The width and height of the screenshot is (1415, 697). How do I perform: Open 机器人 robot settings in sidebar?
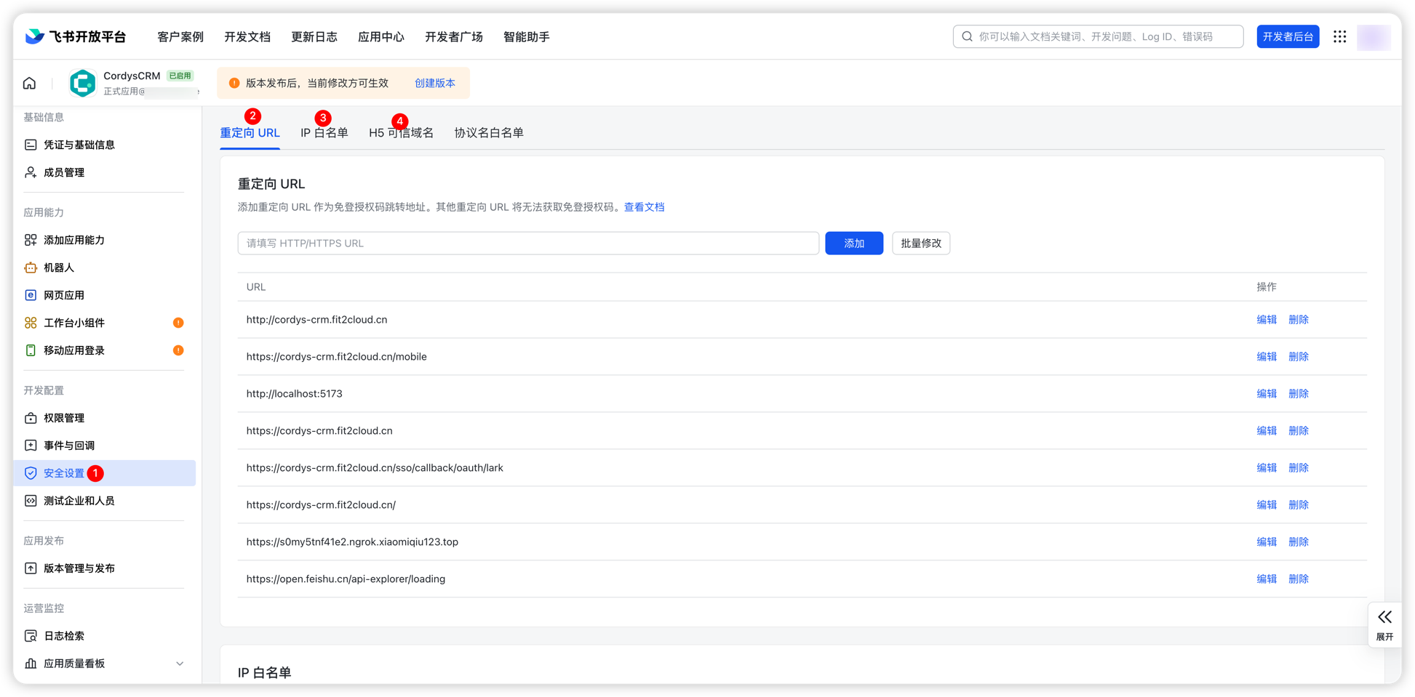[x=58, y=267]
